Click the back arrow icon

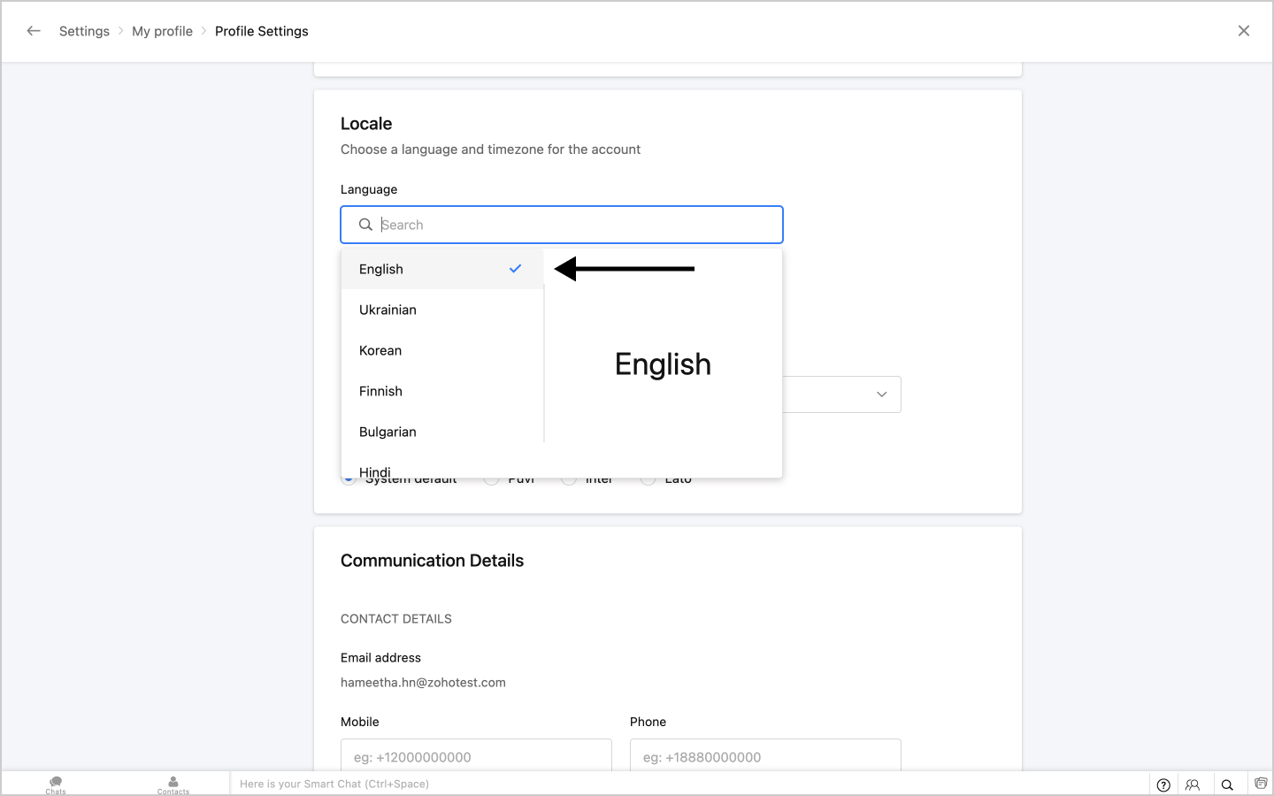pyautogui.click(x=34, y=31)
